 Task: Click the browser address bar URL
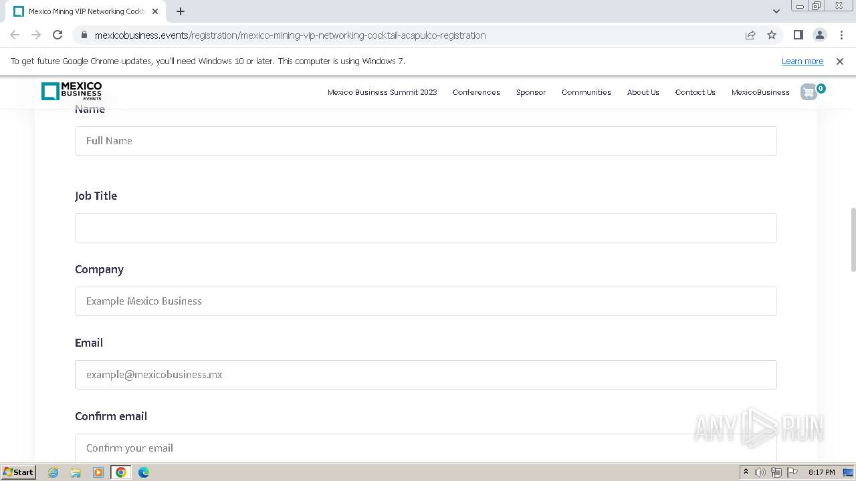tap(290, 35)
